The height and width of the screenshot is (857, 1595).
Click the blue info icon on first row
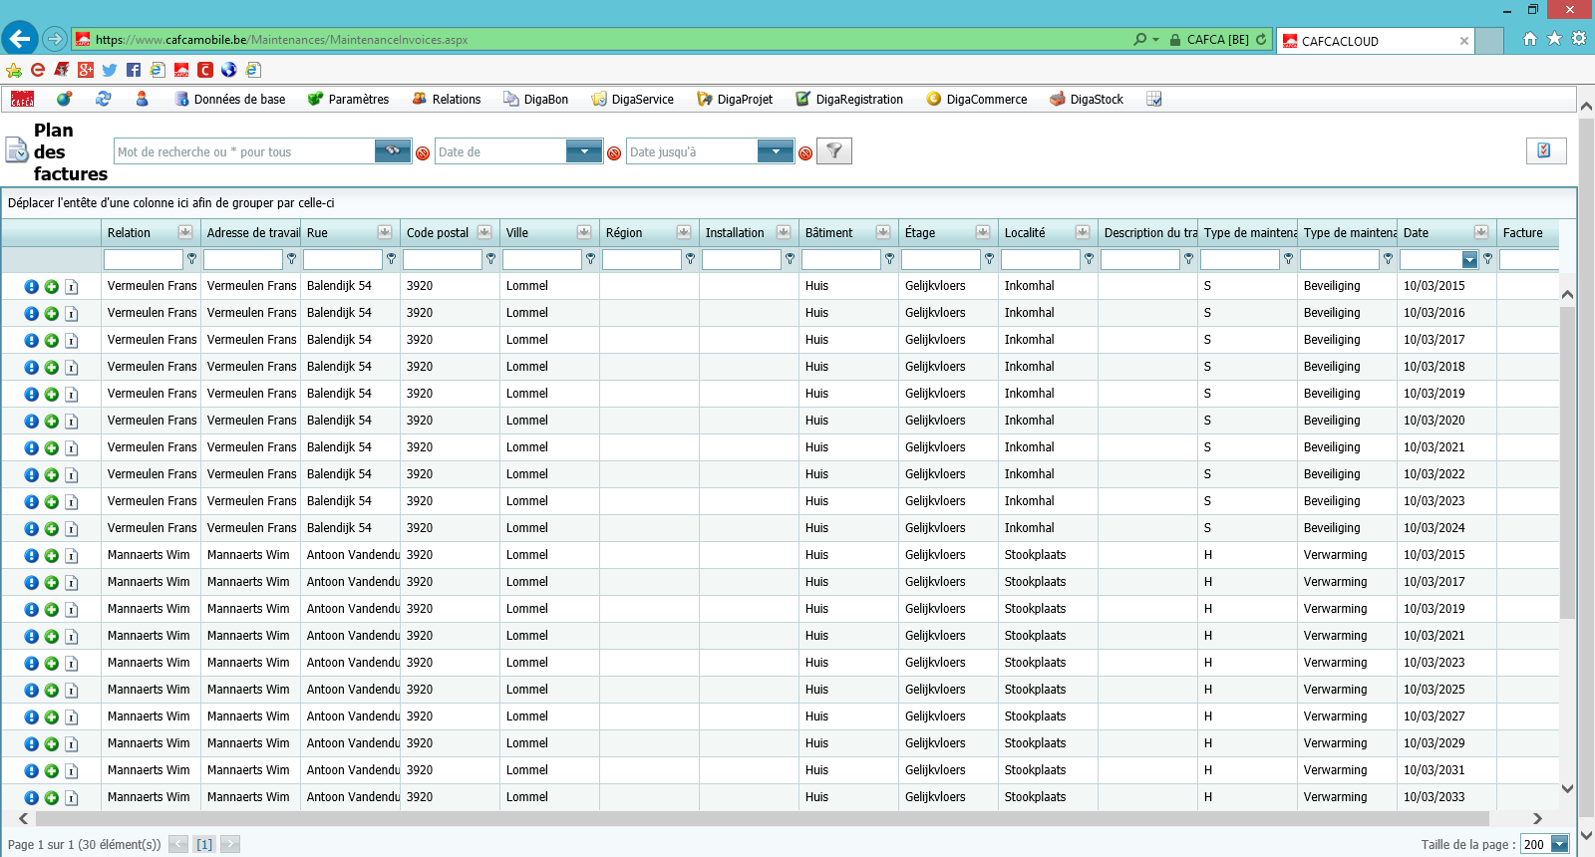click(x=32, y=286)
